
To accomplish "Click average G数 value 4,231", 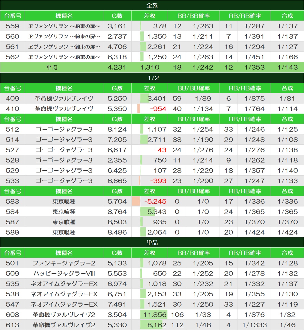I will click(x=117, y=67).
